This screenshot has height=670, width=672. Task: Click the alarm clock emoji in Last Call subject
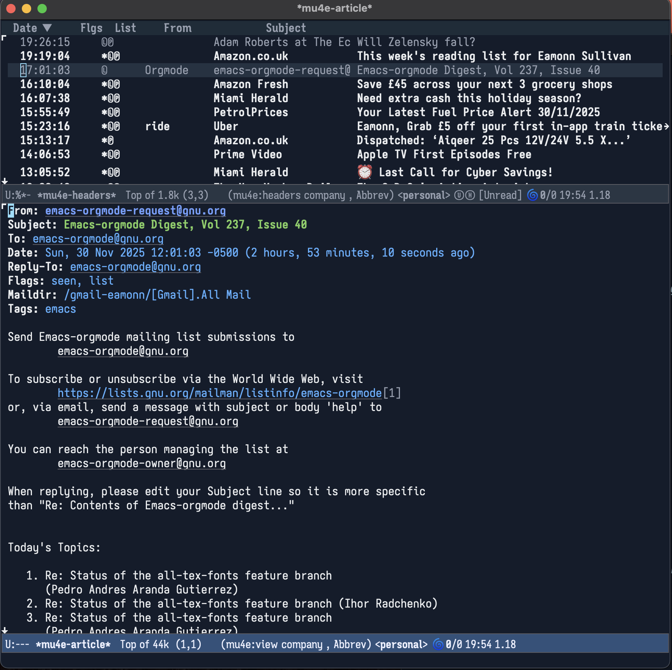tap(364, 172)
